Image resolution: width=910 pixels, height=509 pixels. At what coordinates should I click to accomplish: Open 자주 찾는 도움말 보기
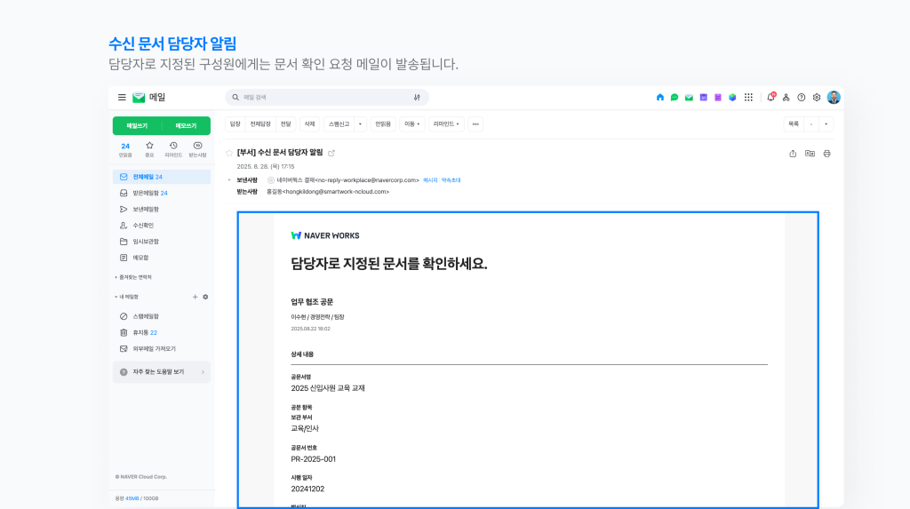(162, 372)
